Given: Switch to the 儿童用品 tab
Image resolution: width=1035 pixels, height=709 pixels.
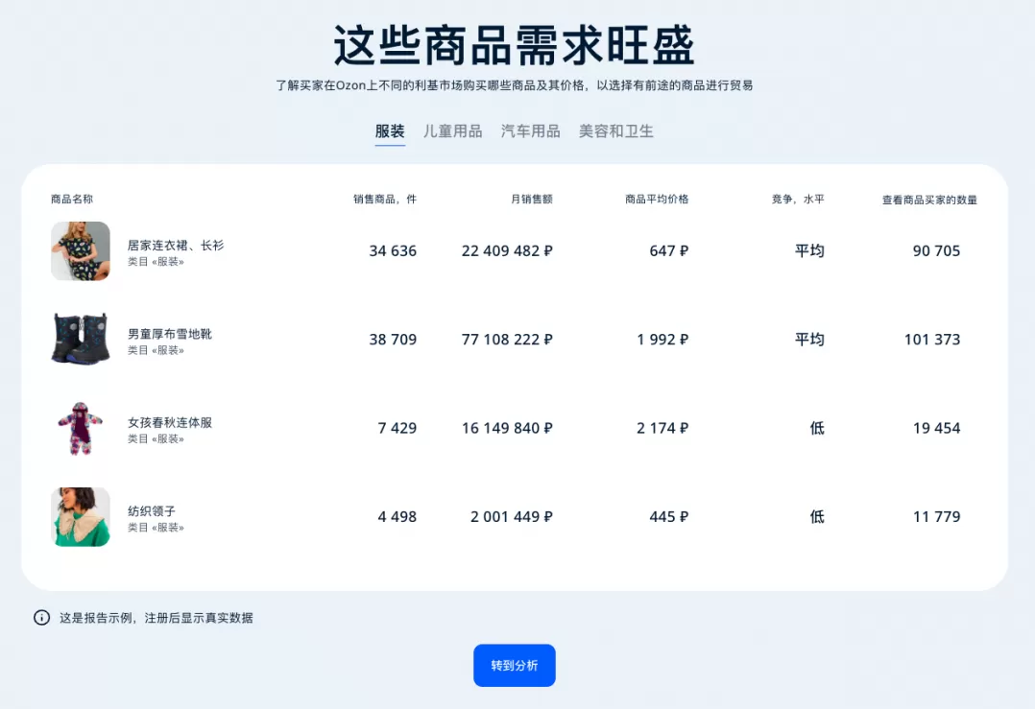Looking at the screenshot, I should (x=453, y=131).
